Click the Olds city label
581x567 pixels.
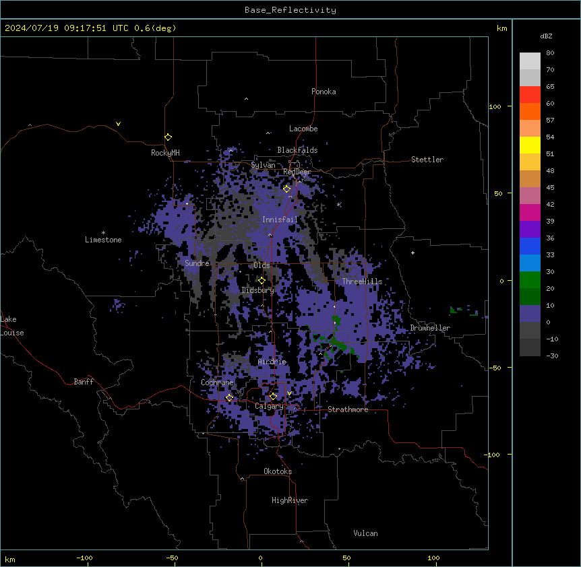coord(262,265)
